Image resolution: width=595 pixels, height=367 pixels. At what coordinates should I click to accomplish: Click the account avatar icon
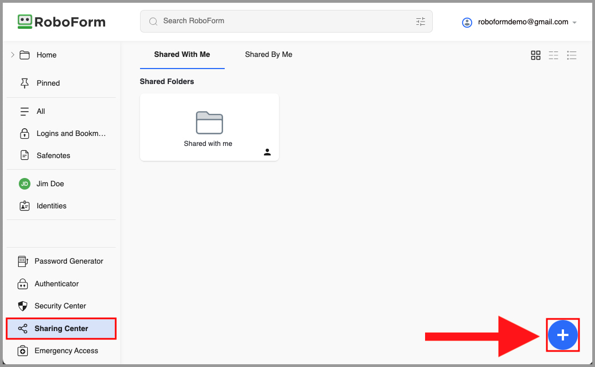click(467, 22)
